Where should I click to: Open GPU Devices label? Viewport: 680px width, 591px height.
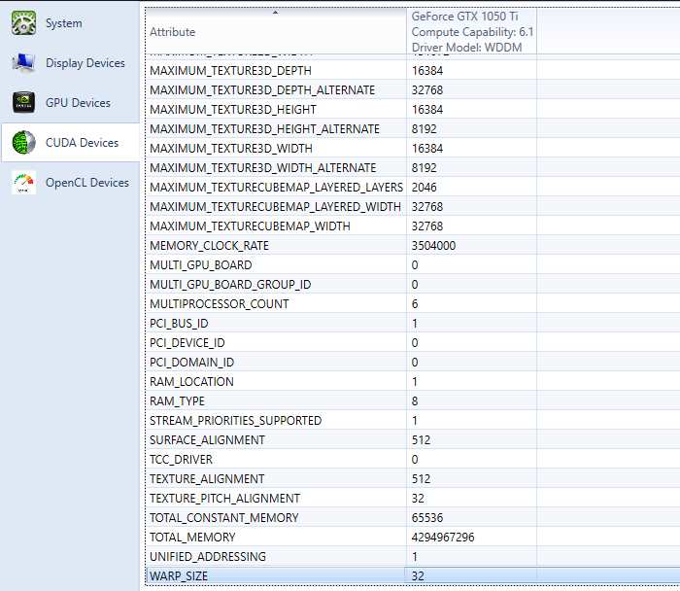coord(78,103)
